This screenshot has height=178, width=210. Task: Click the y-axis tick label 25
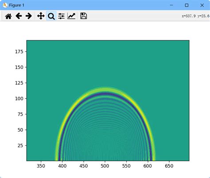(x=20, y=145)
